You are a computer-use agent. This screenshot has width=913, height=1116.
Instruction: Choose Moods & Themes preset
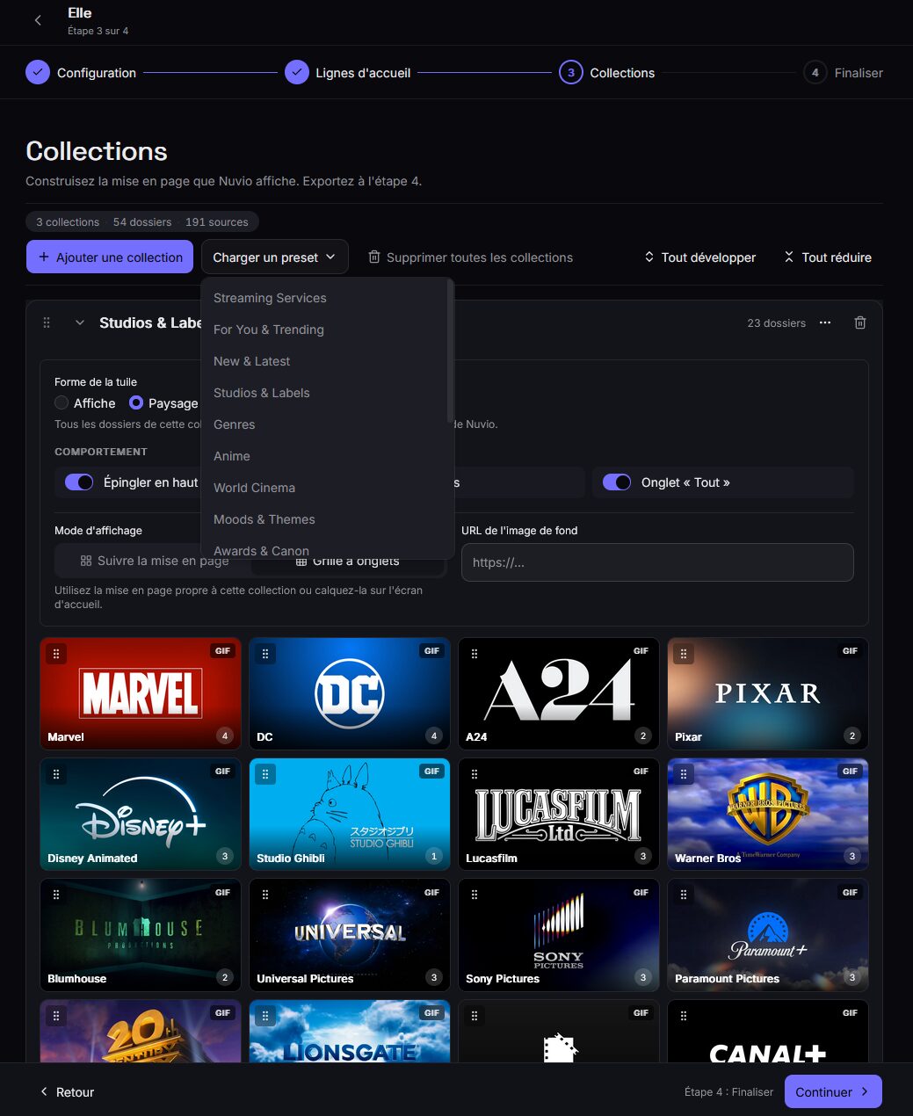coord(325,519)
